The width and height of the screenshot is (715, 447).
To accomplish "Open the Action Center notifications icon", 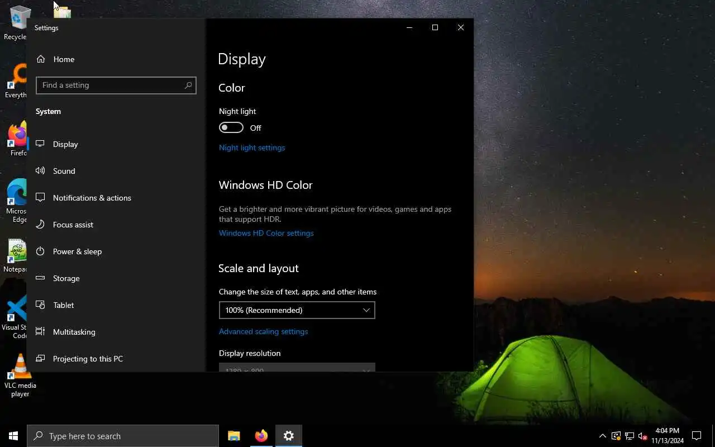I will (697, 436).
